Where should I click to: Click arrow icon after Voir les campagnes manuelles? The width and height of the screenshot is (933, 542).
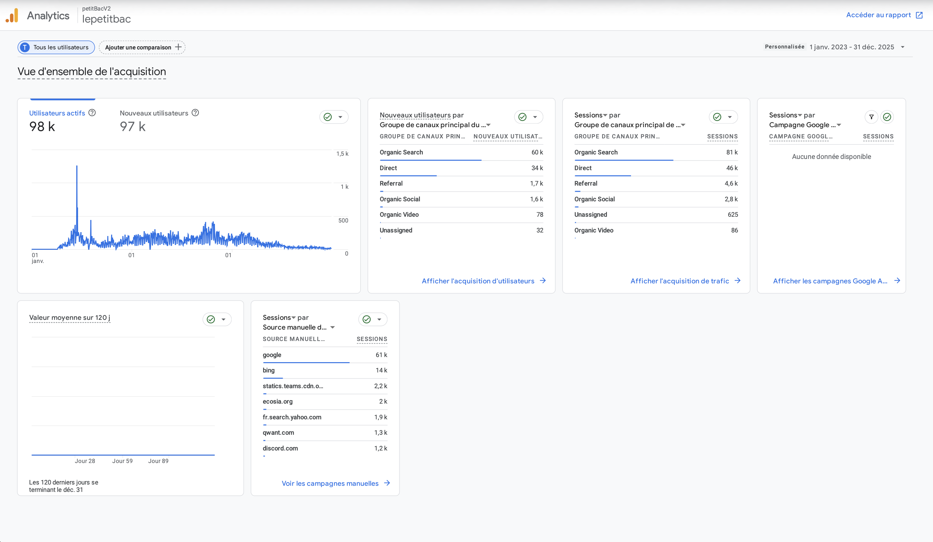coord(387,483)
